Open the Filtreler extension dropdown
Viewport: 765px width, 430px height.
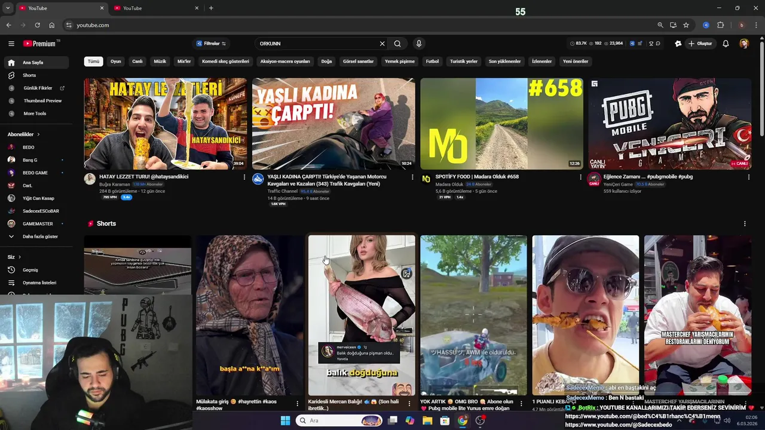(x=211, y=44)
